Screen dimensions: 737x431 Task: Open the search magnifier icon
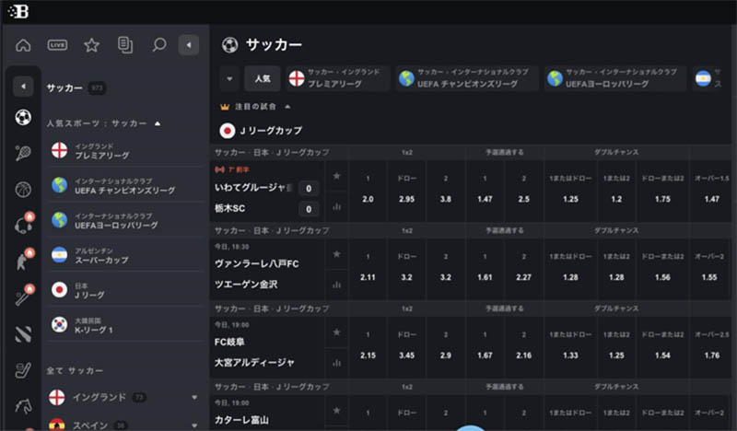tap(159, 45)
